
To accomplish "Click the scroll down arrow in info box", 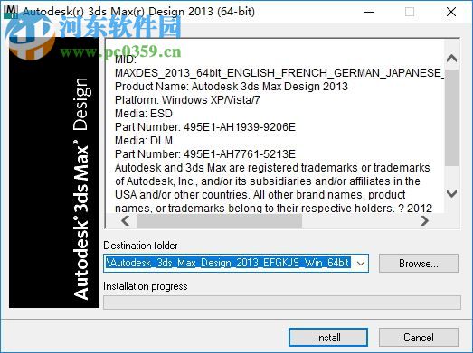I will click(451, 193).
